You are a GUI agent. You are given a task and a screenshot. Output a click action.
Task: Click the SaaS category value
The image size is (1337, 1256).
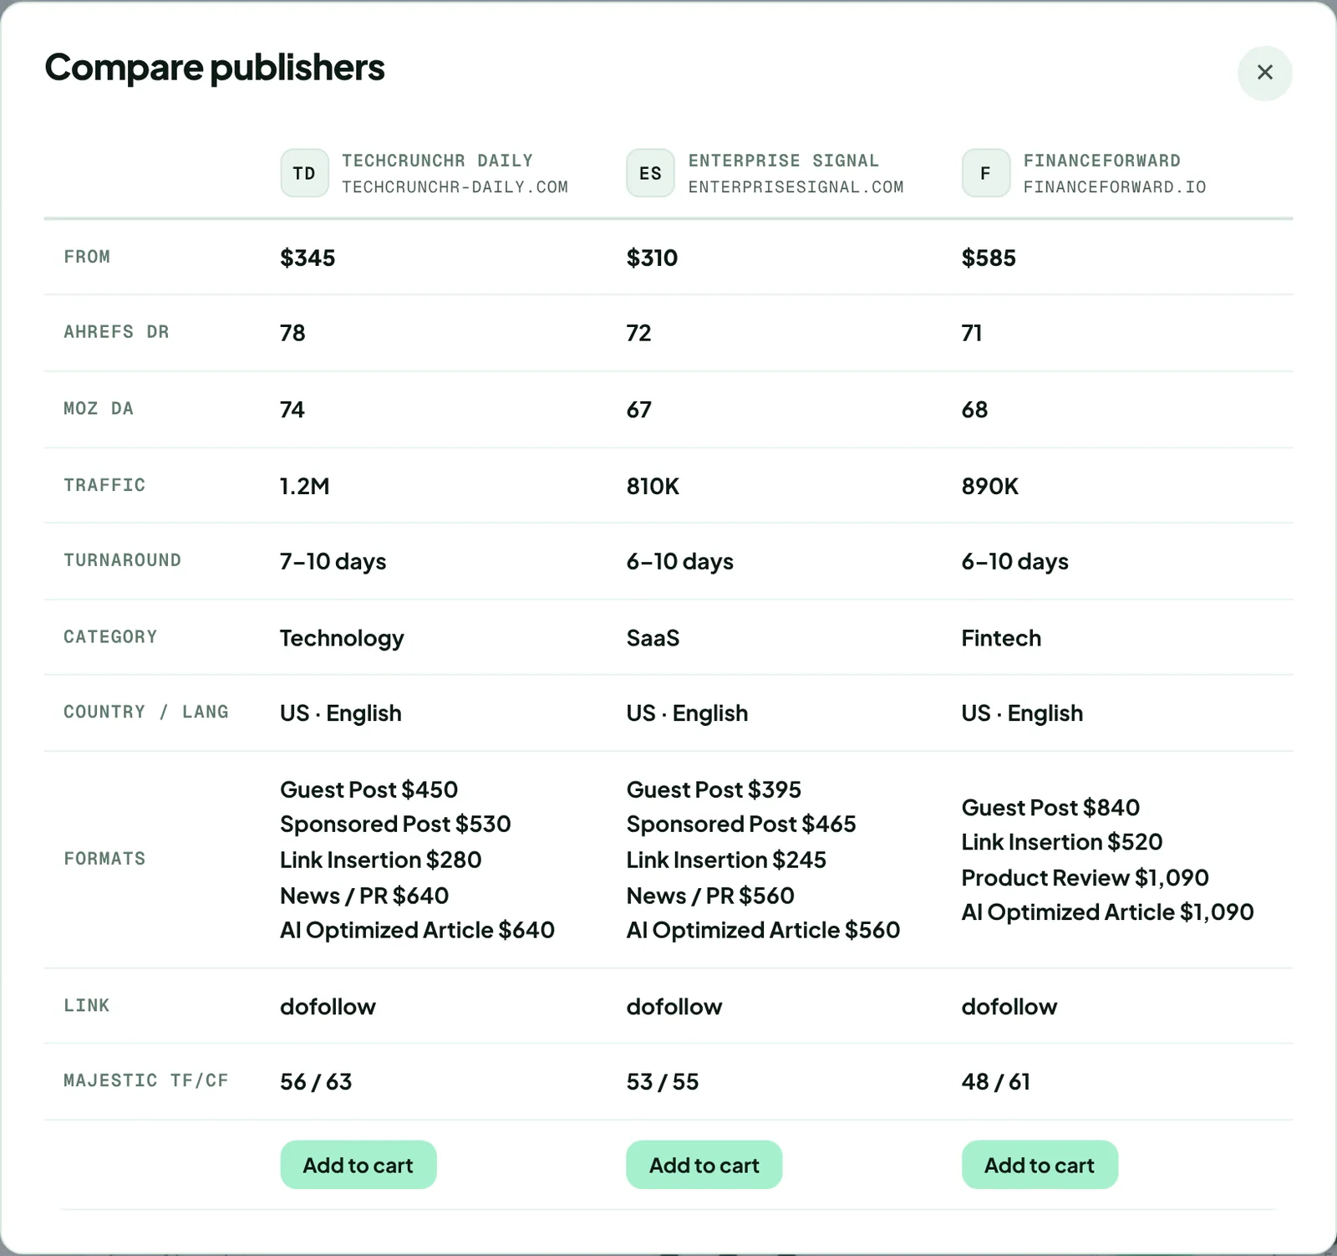click(x=653, y=638)
